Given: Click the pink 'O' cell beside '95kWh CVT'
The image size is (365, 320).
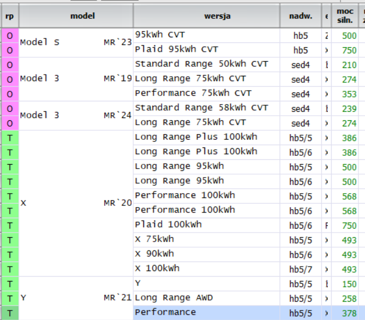Looking at the screenshot, I should (x=9, y=36).
